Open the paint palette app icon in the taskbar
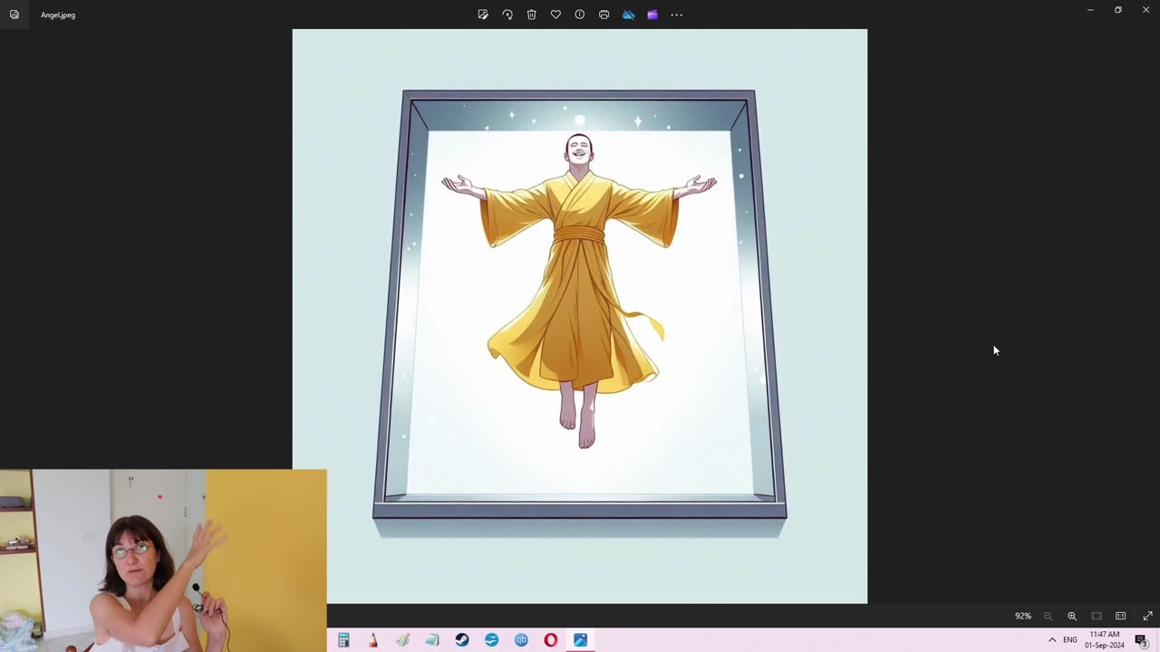 [402, 640]
